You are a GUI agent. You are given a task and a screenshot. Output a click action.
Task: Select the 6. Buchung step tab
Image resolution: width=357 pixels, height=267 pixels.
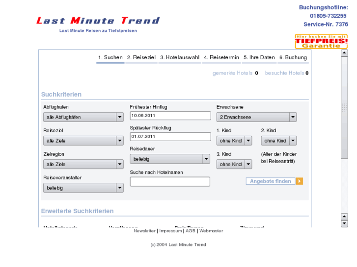pyautogui.click(x=293, y=57)
